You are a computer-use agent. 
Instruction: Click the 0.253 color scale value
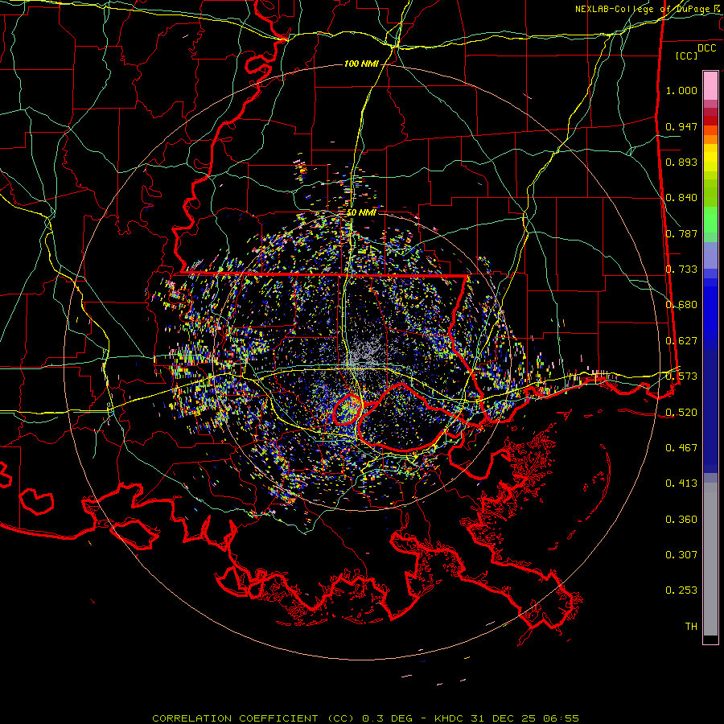tap(681, 590)
